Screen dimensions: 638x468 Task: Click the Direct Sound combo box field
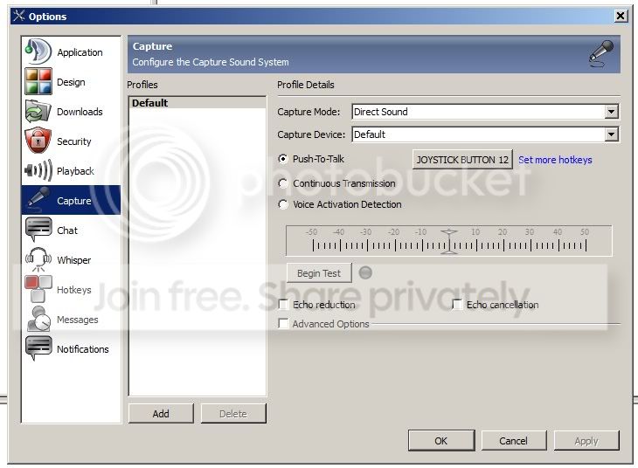[485, 112]
